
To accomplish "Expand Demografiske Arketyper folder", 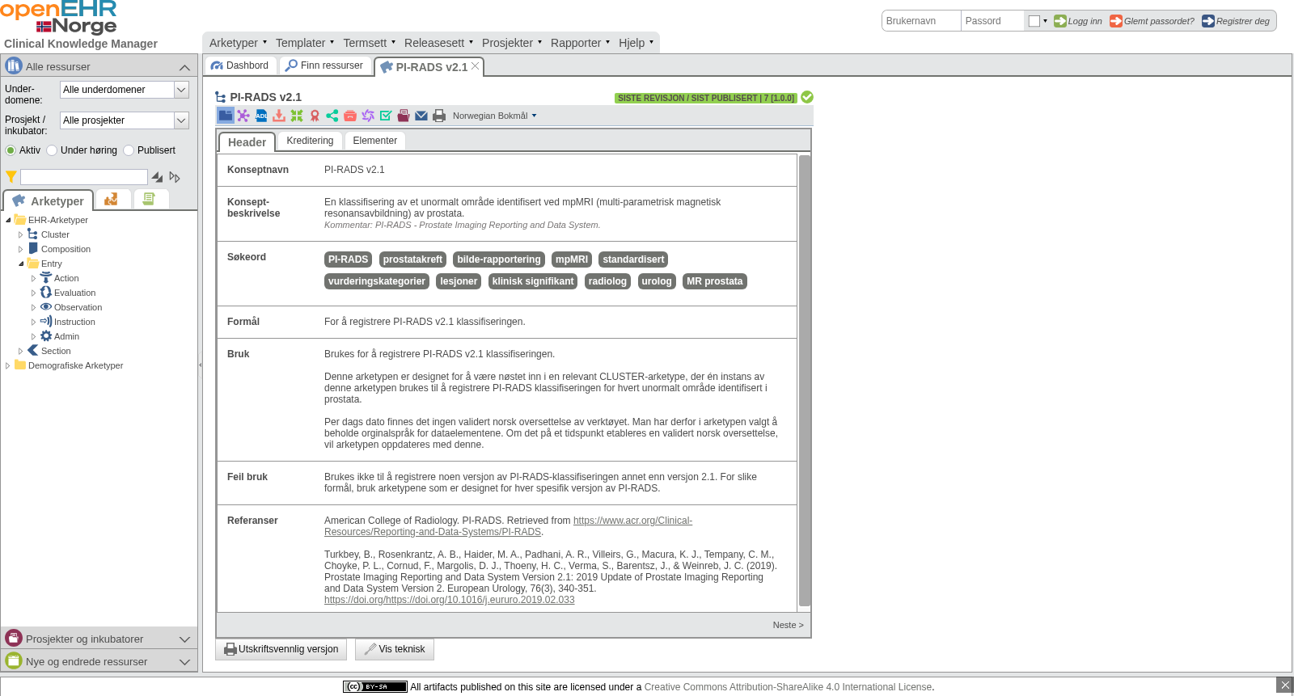I will coord(8,366).
